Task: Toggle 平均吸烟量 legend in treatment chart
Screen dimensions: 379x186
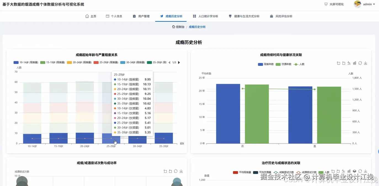Action: [x=242, y=172]
